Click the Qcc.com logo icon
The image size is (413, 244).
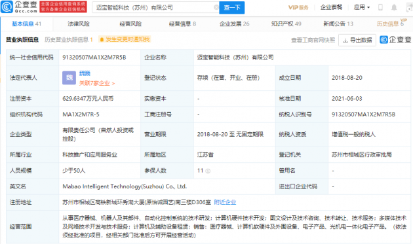click(x=7, y=7)
